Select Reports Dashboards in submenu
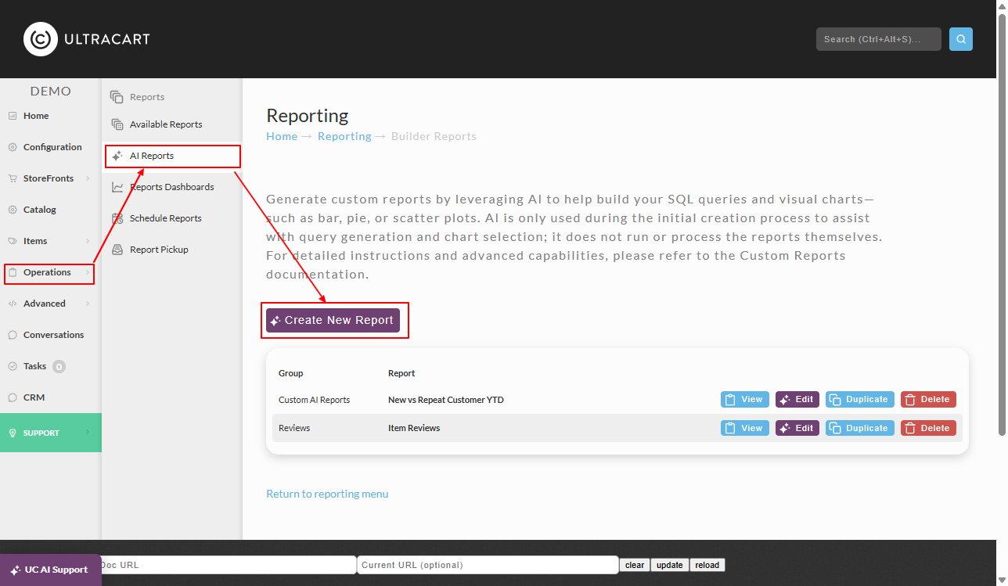Viewport: 1008px width, 586px height. [172, 187]
